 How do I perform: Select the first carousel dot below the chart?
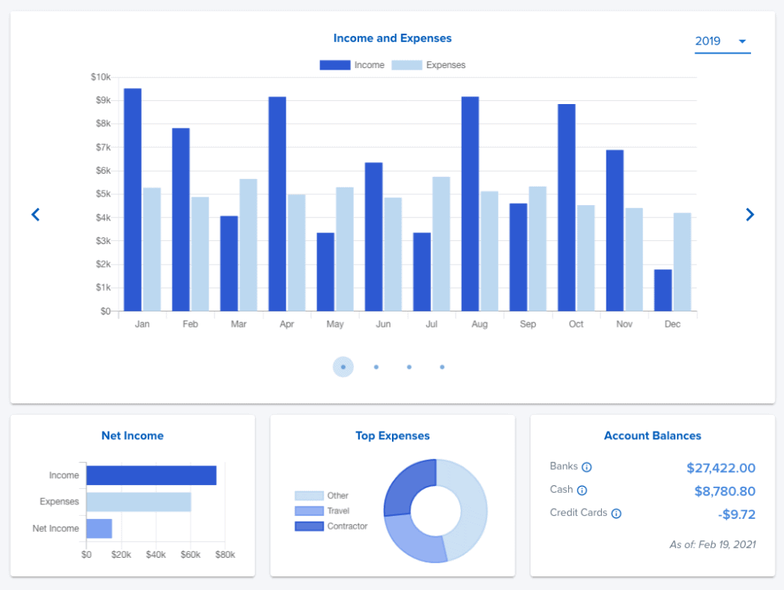[x=343, y=367]
